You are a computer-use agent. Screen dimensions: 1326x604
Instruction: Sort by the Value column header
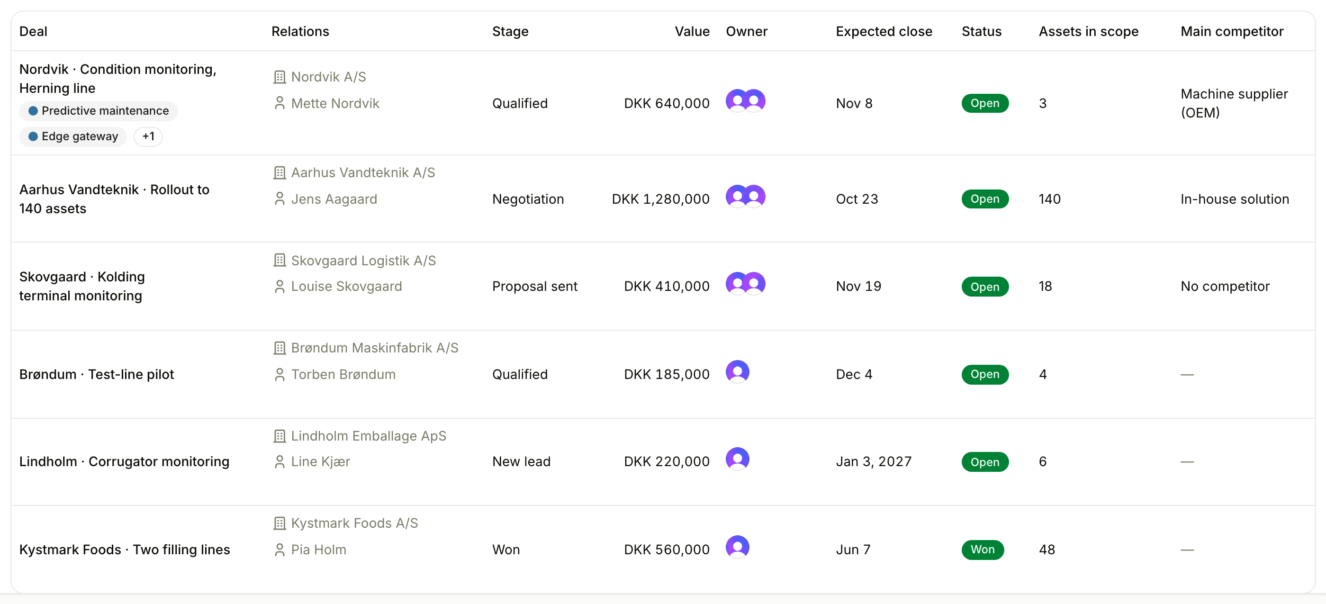(692, 31)
